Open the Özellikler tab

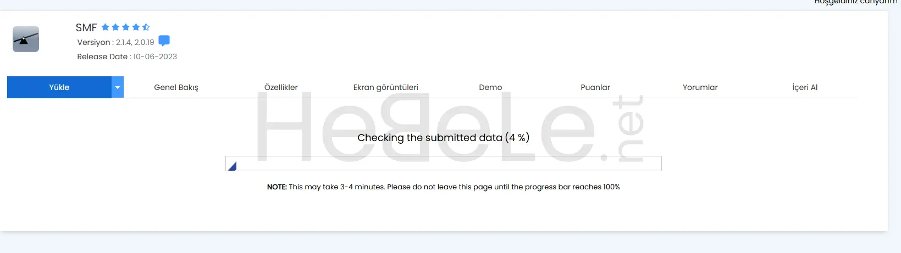[281, 87]
